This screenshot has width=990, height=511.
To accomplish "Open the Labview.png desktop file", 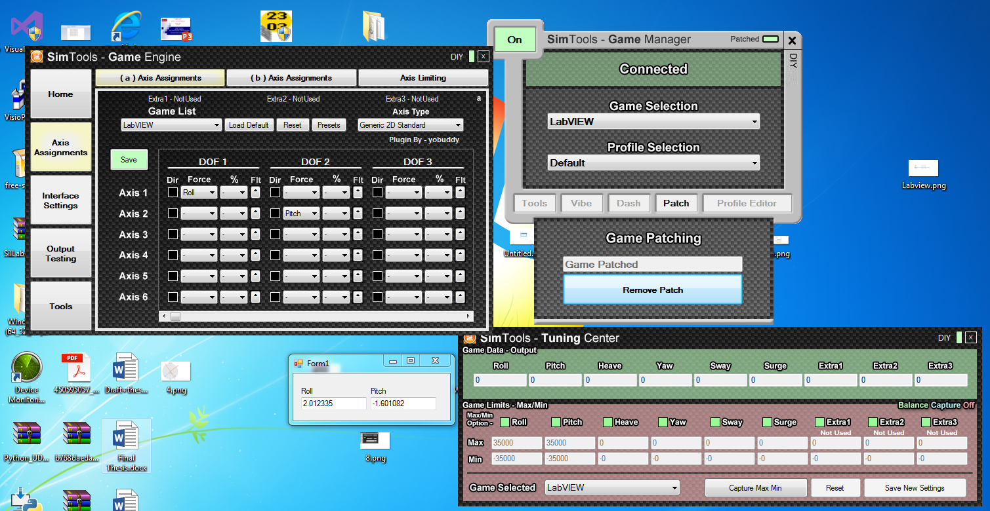I will (923, 168).
